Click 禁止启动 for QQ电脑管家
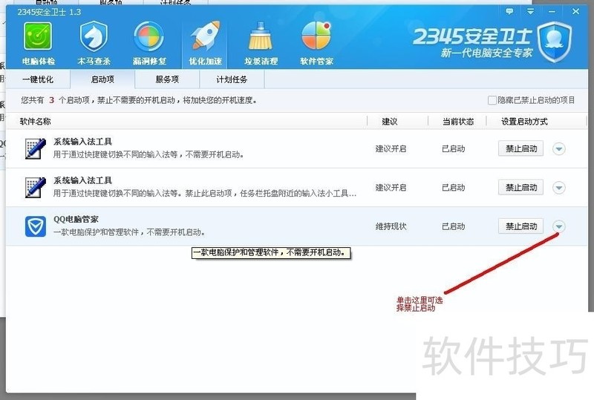The height and width of the screenshot is (400, 594). pyautogui.click(x=520, y=226)
